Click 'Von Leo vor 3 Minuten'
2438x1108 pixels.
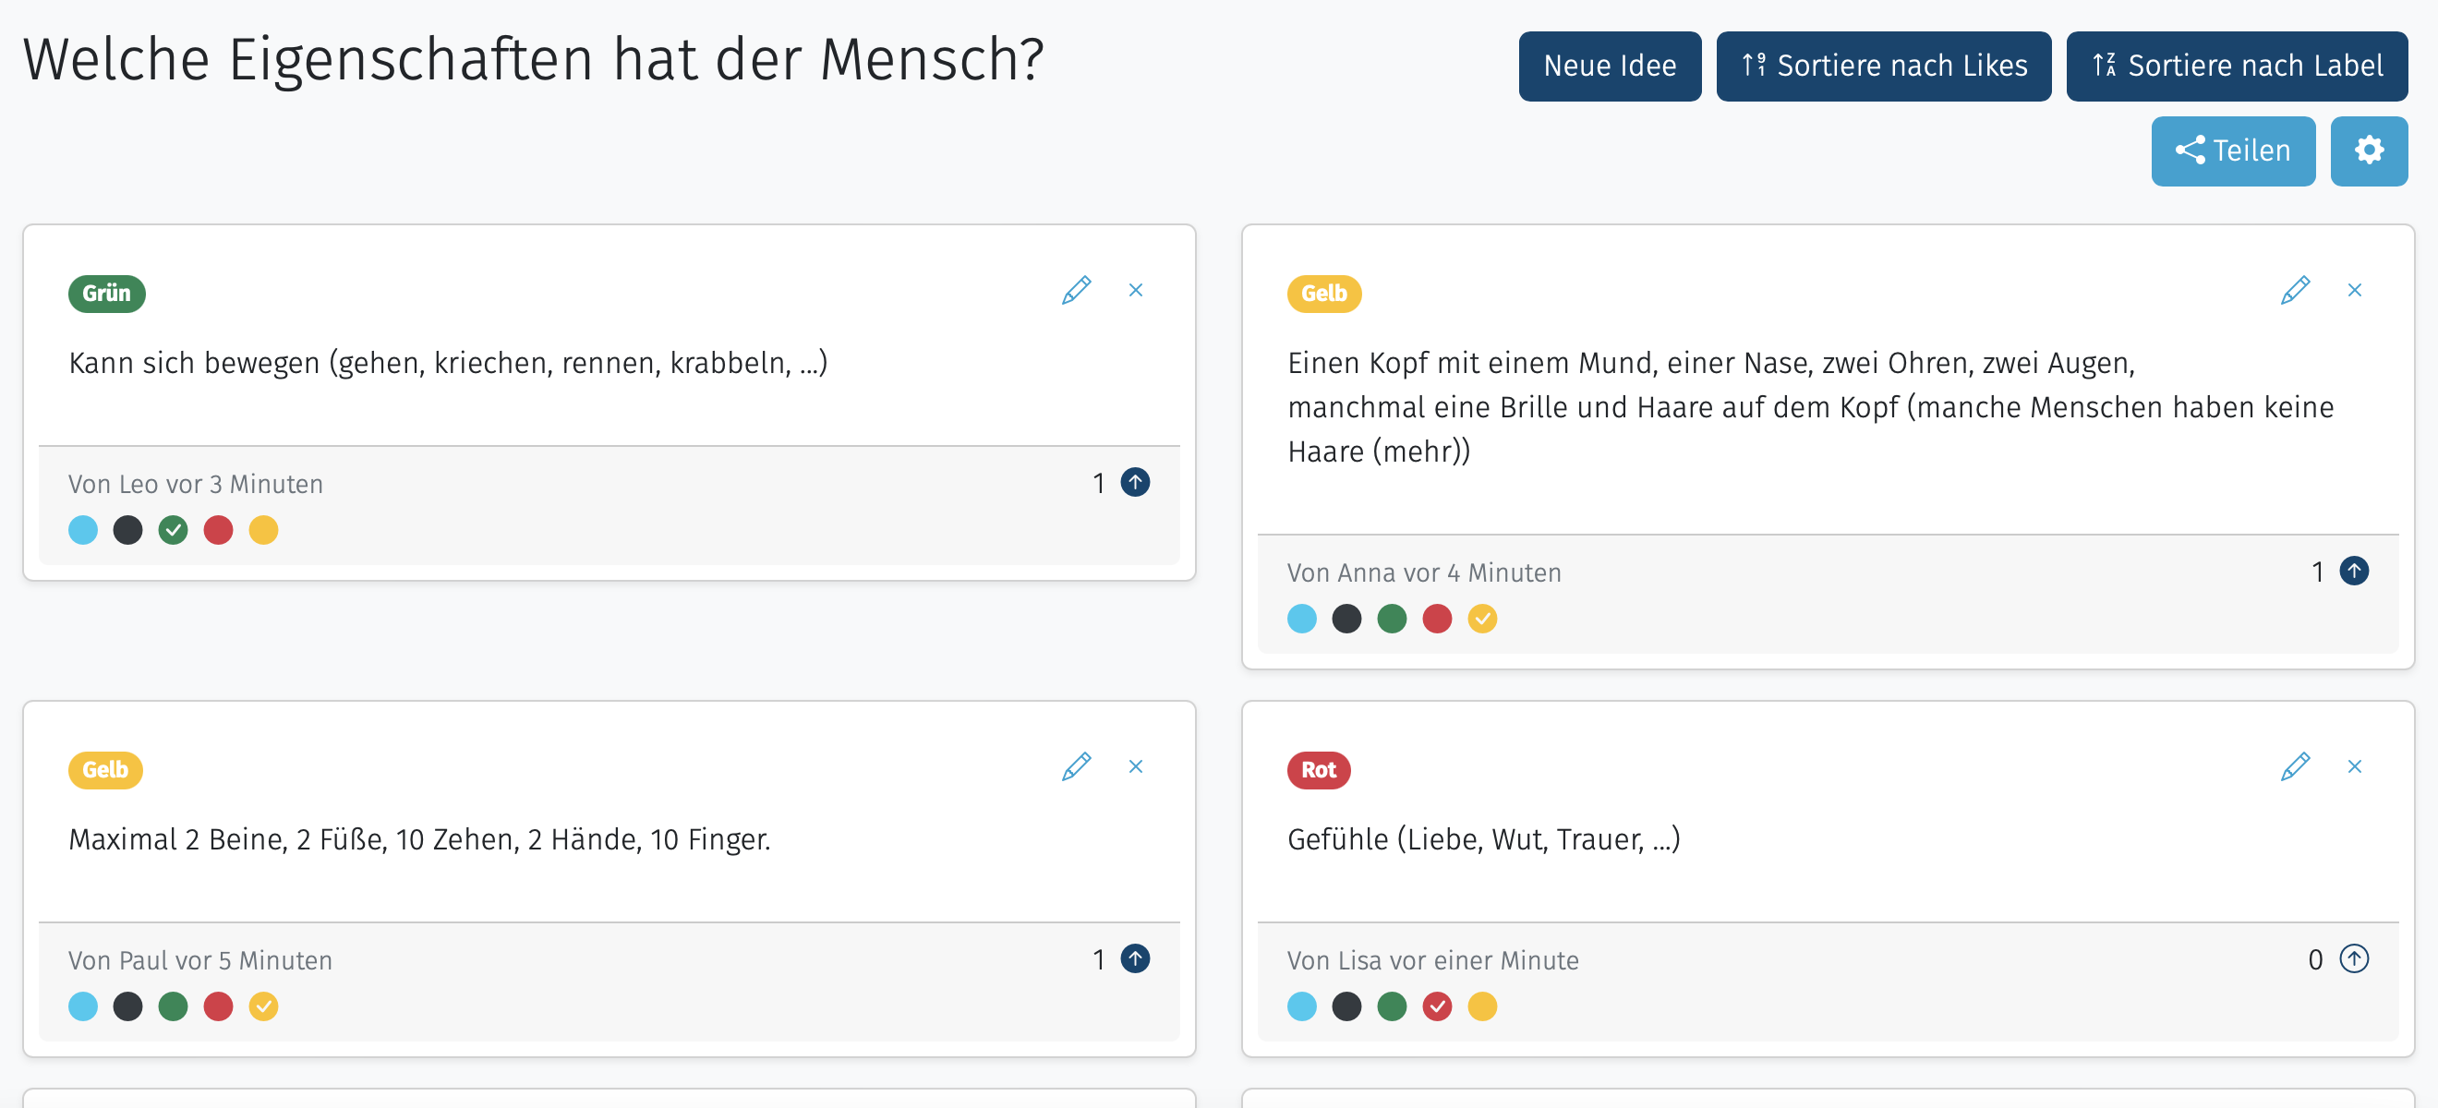tap(196, 485)
